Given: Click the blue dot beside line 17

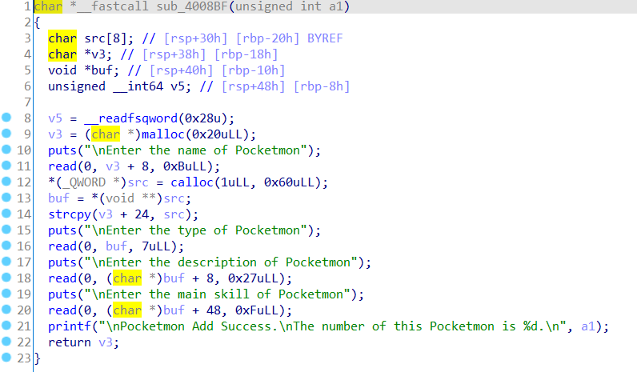Looking at the screenshot, I should click(6, 261).
